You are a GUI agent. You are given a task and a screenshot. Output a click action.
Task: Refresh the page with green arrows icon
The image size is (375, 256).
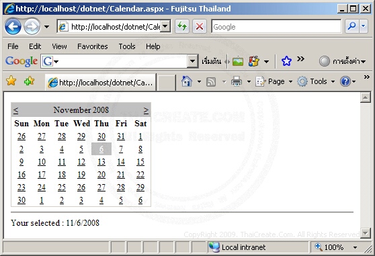point(182,26)
